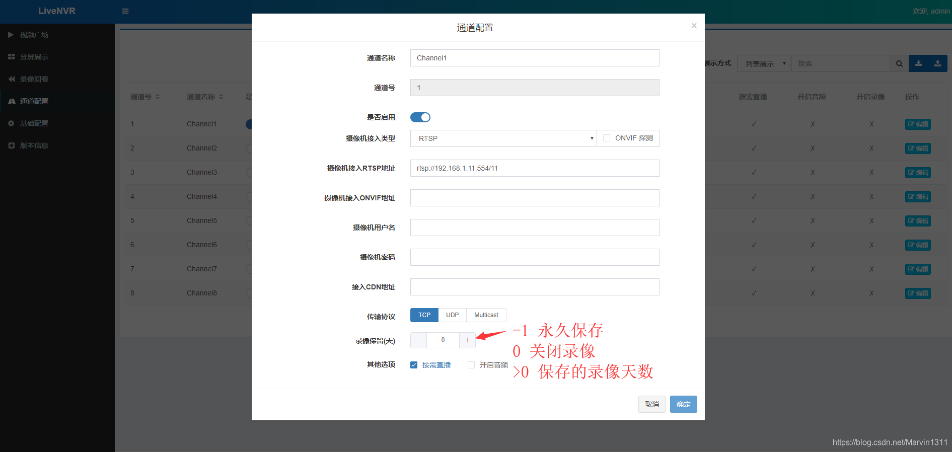
Task: Open the 列表展示 display mode dropdown
Action: point(763,63)
